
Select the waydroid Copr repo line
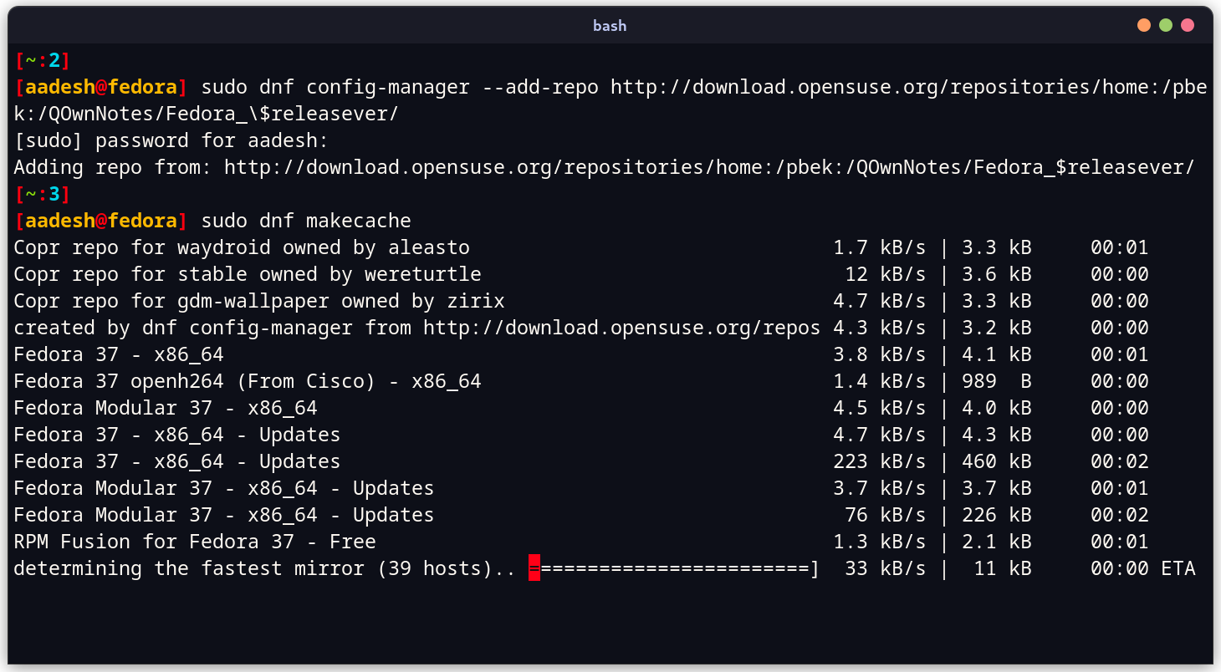tap(242, 247)
